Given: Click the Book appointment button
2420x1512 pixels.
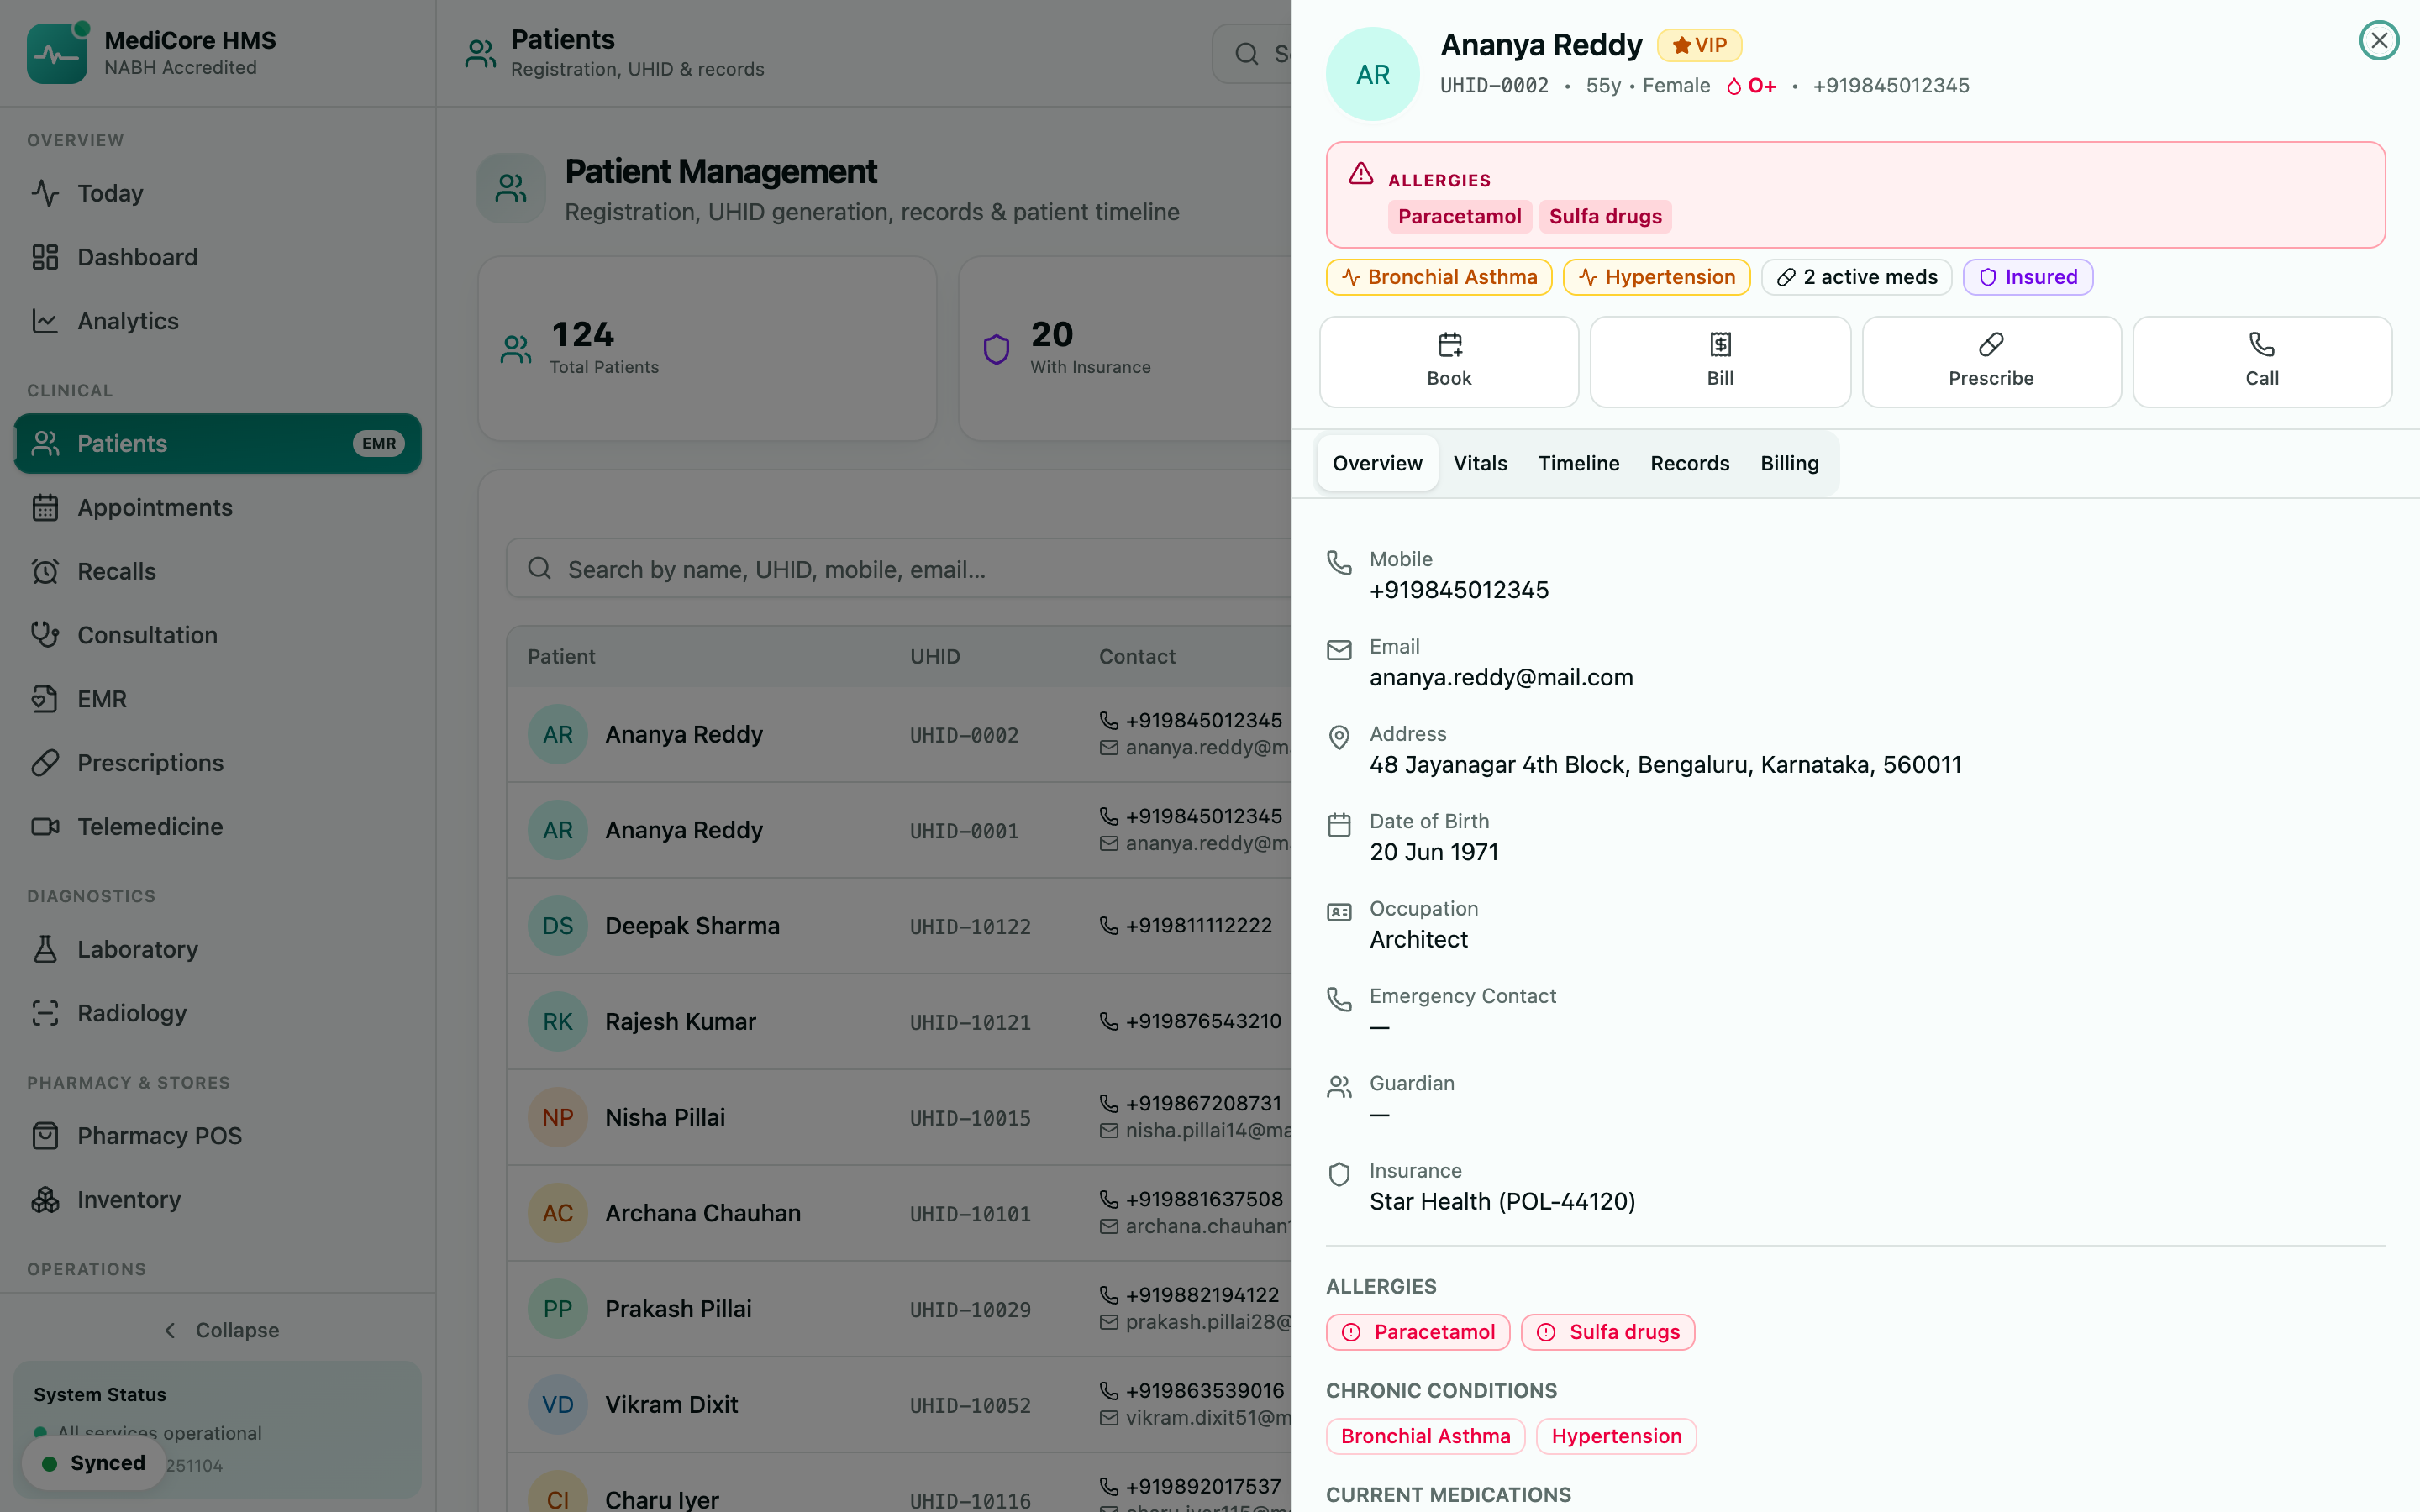Looking at the screenshot, I should pyautogui.click(x=1449, y=361).
